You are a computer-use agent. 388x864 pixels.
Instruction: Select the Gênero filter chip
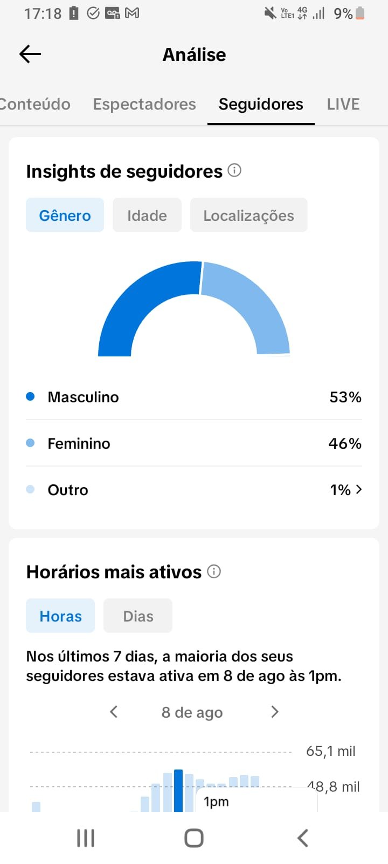[65, 215]
